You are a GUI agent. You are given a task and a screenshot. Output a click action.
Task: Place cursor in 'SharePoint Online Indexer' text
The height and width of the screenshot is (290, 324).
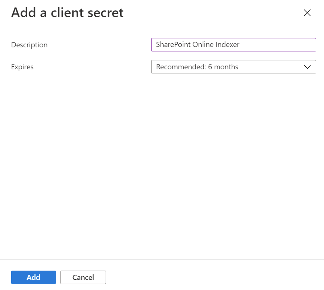pos(198,45)
